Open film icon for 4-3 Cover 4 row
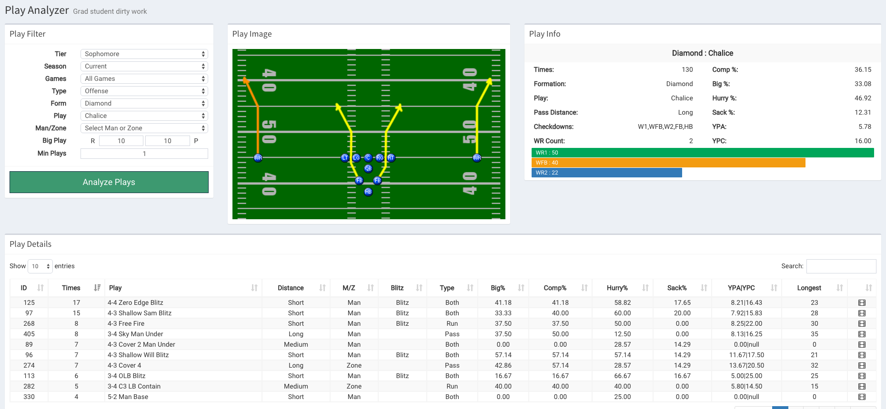Viewport: 886px width, 409px height. [862, 366]
